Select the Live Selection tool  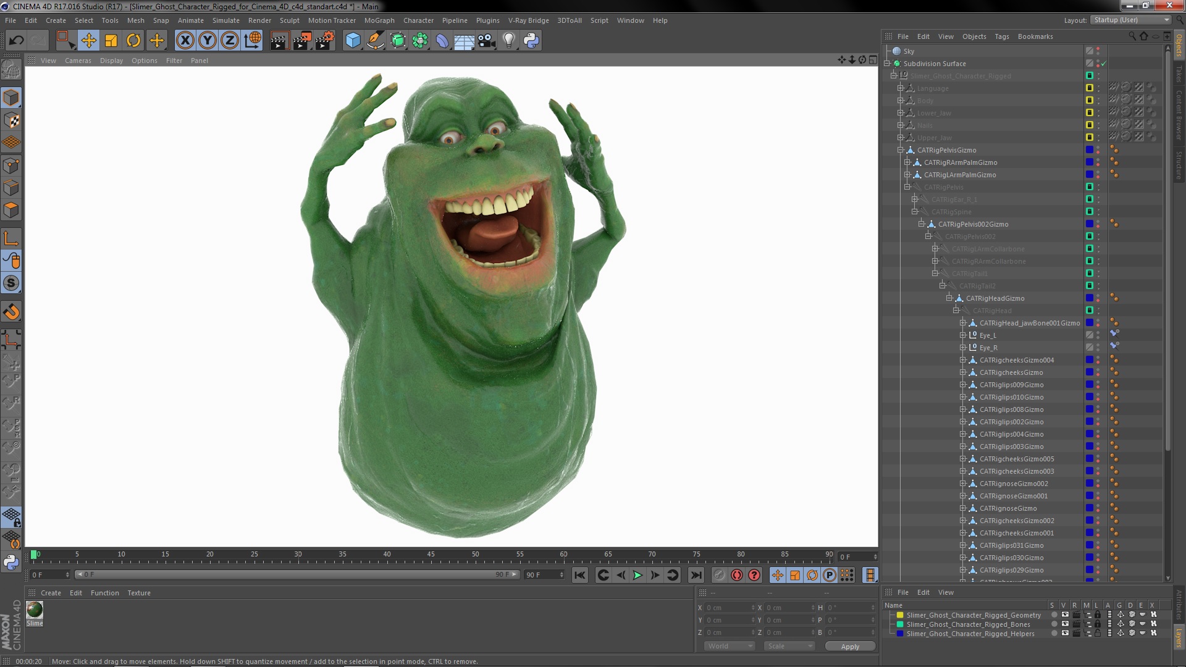[65, 41]
